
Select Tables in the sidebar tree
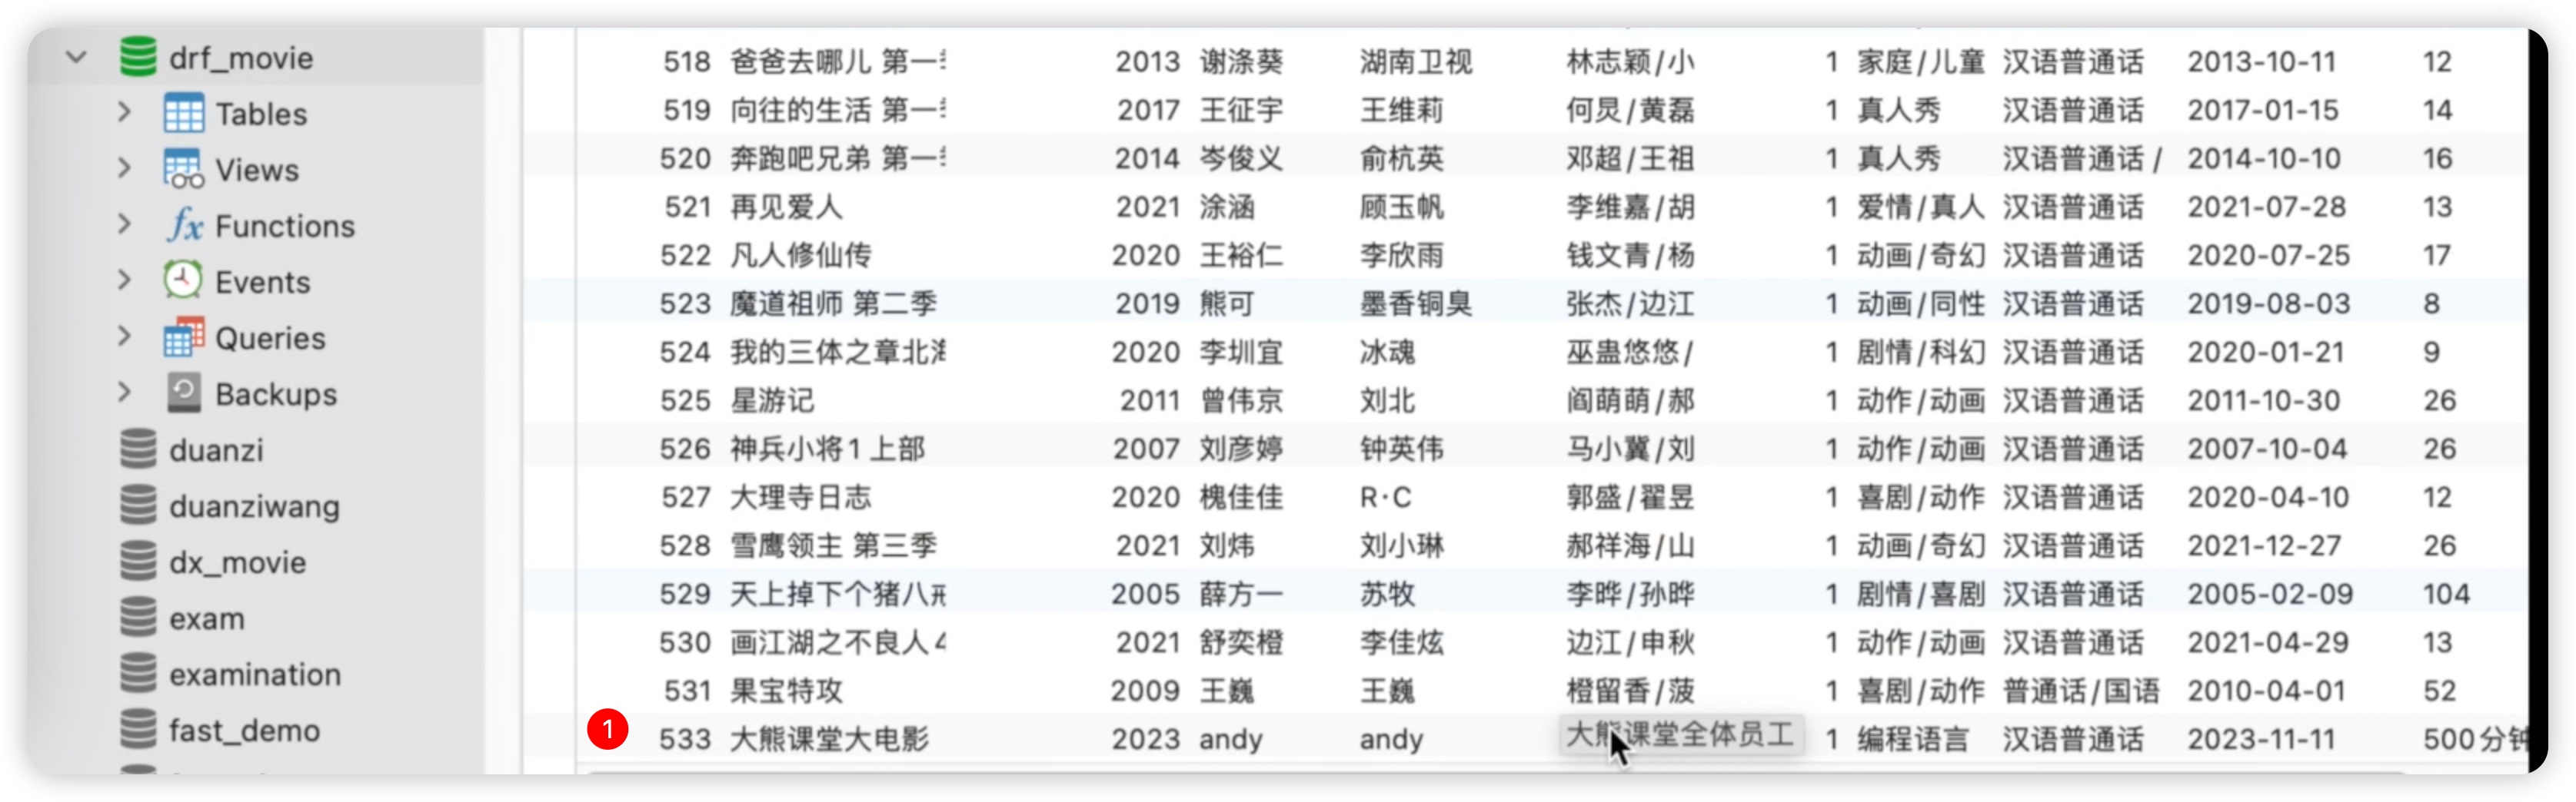point(261,114)
